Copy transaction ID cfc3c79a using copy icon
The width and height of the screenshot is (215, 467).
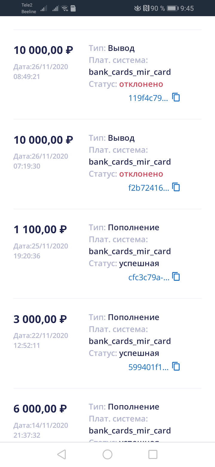176,277
